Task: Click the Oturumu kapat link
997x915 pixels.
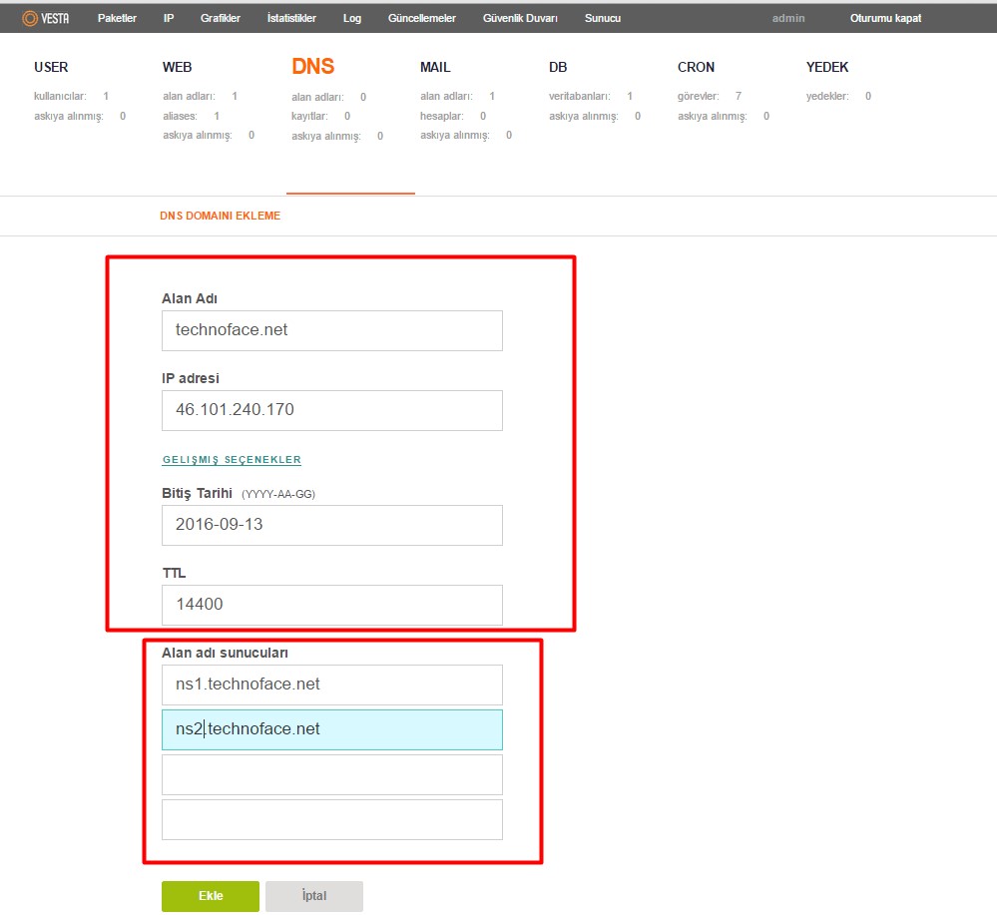Action: coord(885,19)
